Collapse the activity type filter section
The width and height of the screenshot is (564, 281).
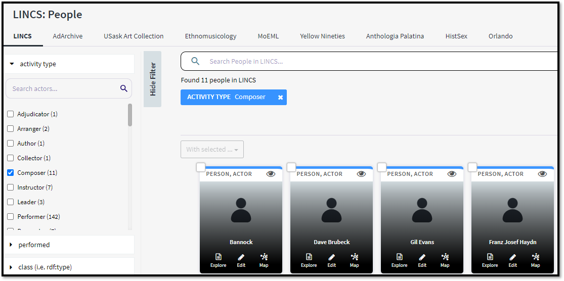(12, 64)
